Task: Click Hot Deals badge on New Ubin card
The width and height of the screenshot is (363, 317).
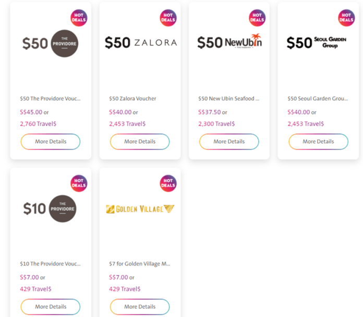Action: pos(257,18)
